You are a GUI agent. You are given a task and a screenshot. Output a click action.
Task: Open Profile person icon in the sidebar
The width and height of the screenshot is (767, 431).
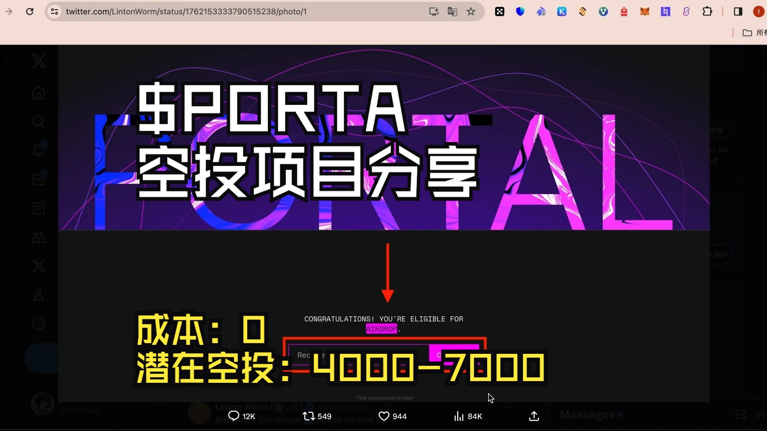click(39, 295)
